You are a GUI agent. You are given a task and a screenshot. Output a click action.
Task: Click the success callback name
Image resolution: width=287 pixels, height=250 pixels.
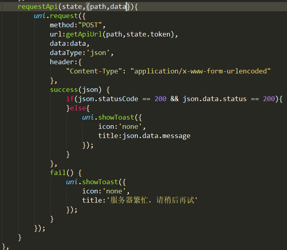click(x=64, y=89)
